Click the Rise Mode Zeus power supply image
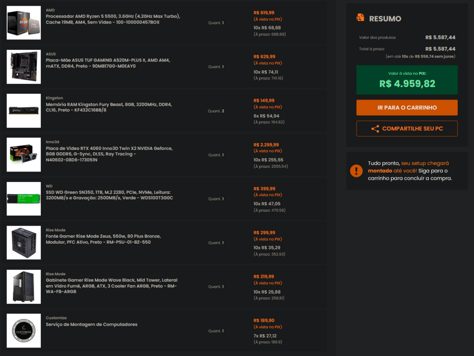The height and width of the screenshot is (356, 474). point(24,243)
